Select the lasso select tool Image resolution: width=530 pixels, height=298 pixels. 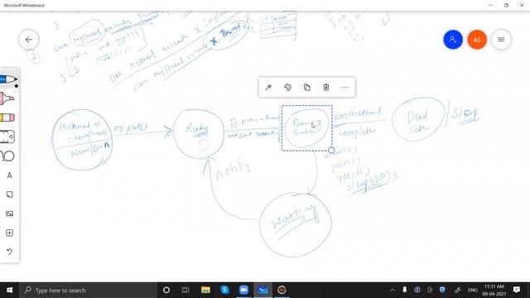[x=7, y=156]
